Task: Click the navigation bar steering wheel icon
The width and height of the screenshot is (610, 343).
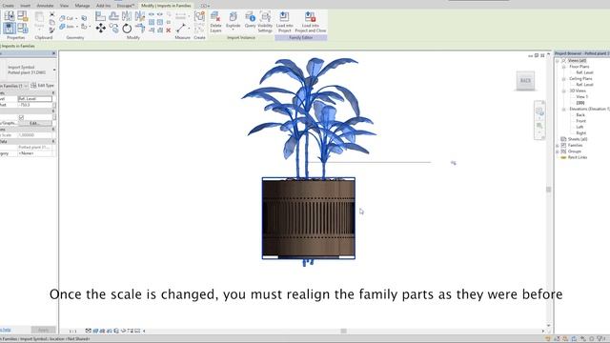Action: (539, 111)
